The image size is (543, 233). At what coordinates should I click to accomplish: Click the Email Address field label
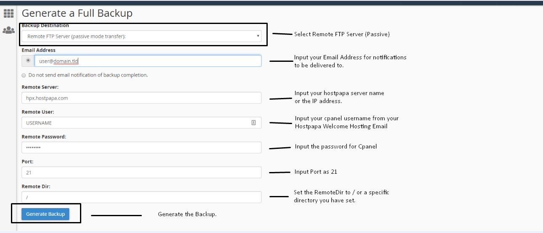tap(38, 50)
